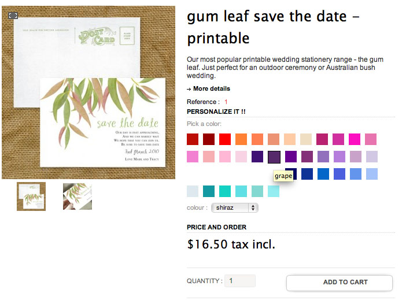Select the first save-the-date thumbnail
The image size is (417, 308).
pos(31,196)
